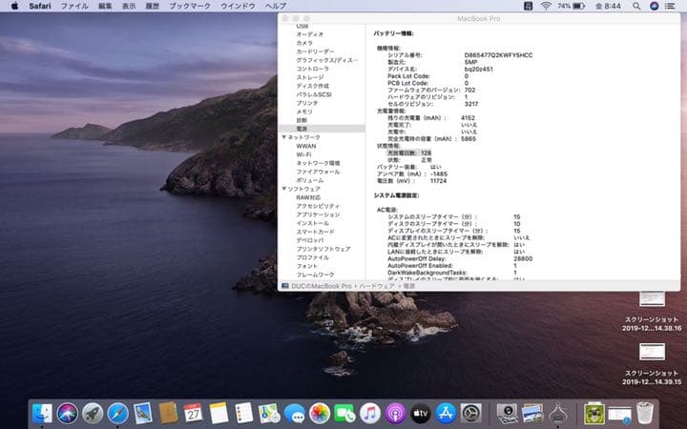Open the Apple menu

pos(14,6)
